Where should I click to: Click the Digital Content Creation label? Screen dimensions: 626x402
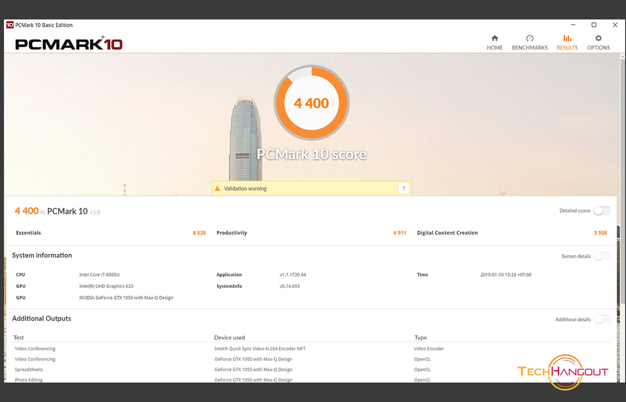click(447, 233)
